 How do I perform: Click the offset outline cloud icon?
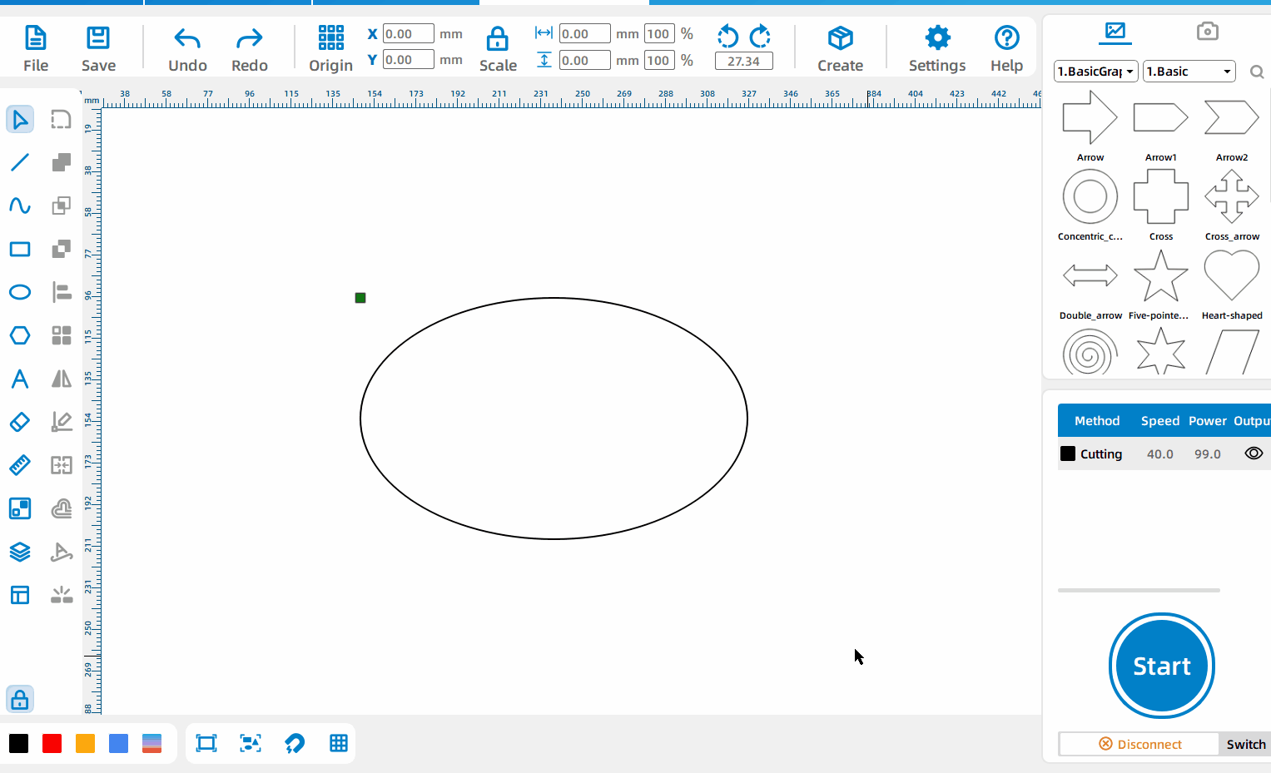pyautogui.click(x=61, y=508)
